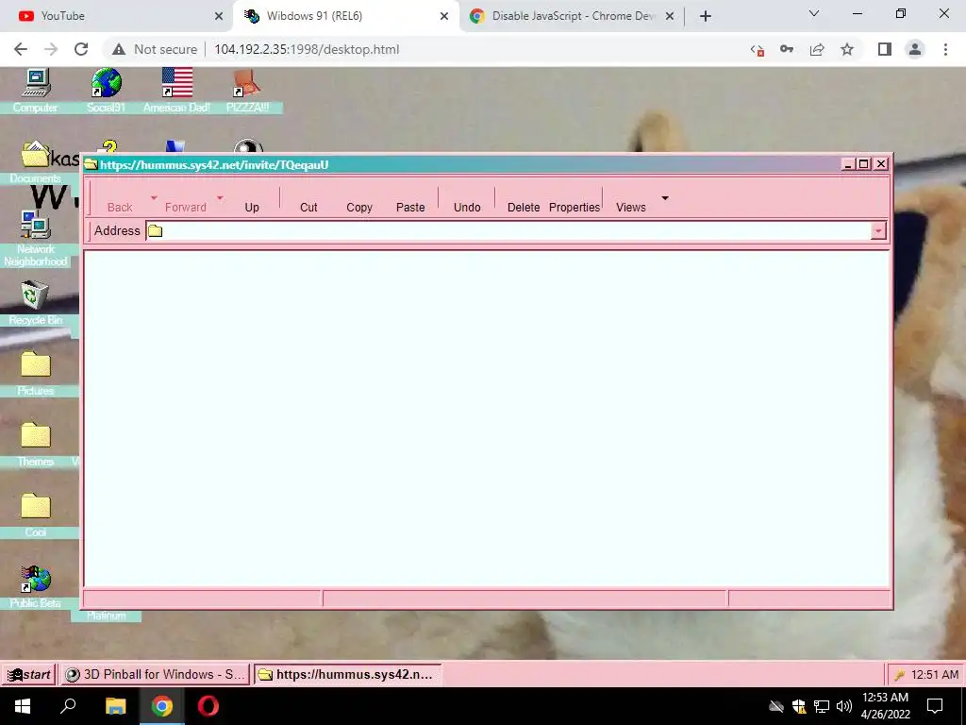Launch Opera from the taskbar
966x725 pixels.
(208, 706)
